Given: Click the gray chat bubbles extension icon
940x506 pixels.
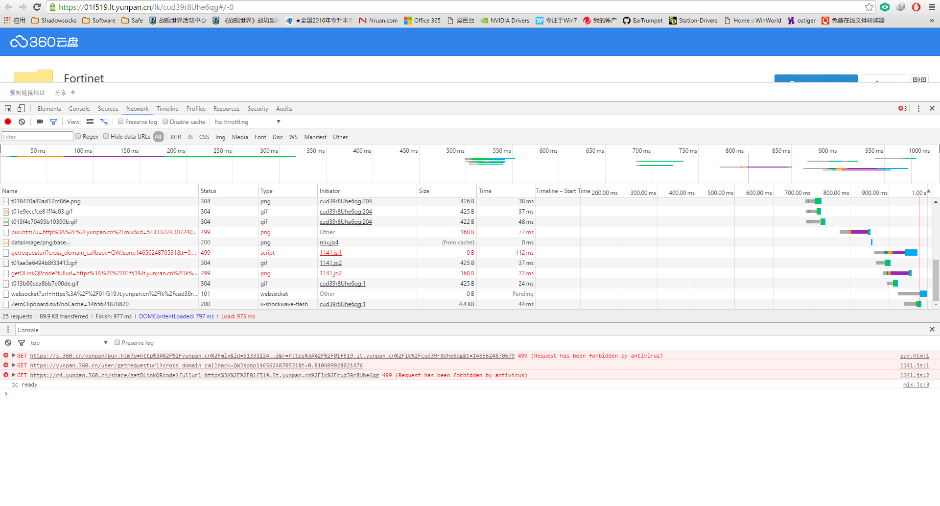Looking at the screenshot, I should pos(901,7).
